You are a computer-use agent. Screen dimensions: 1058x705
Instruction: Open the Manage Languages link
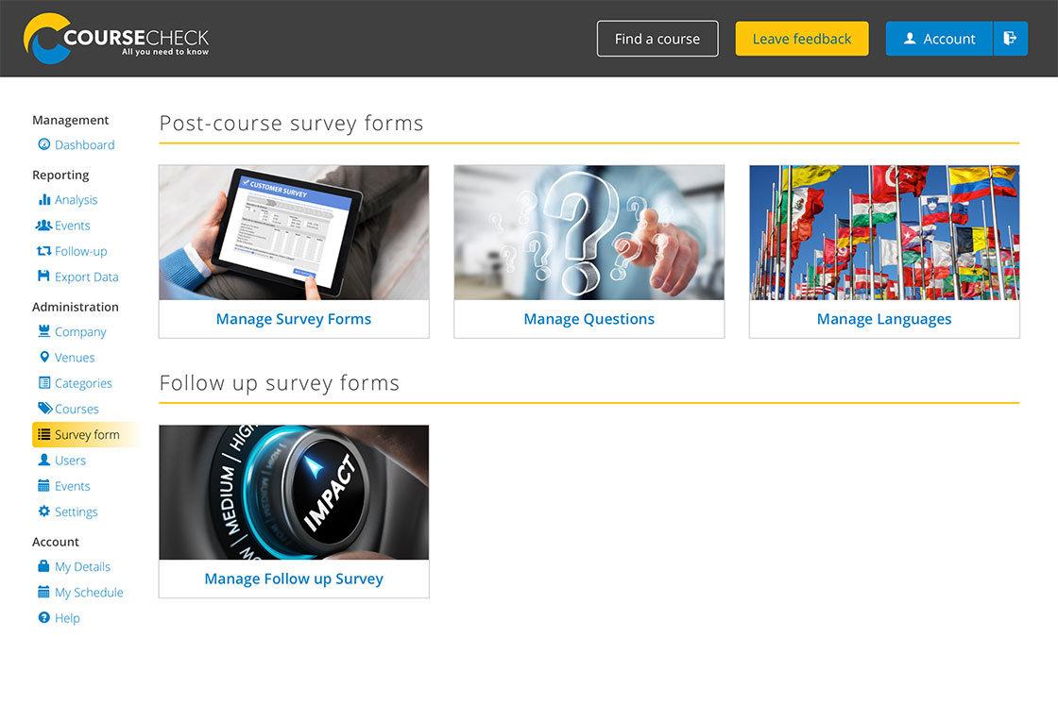point(884,319)
